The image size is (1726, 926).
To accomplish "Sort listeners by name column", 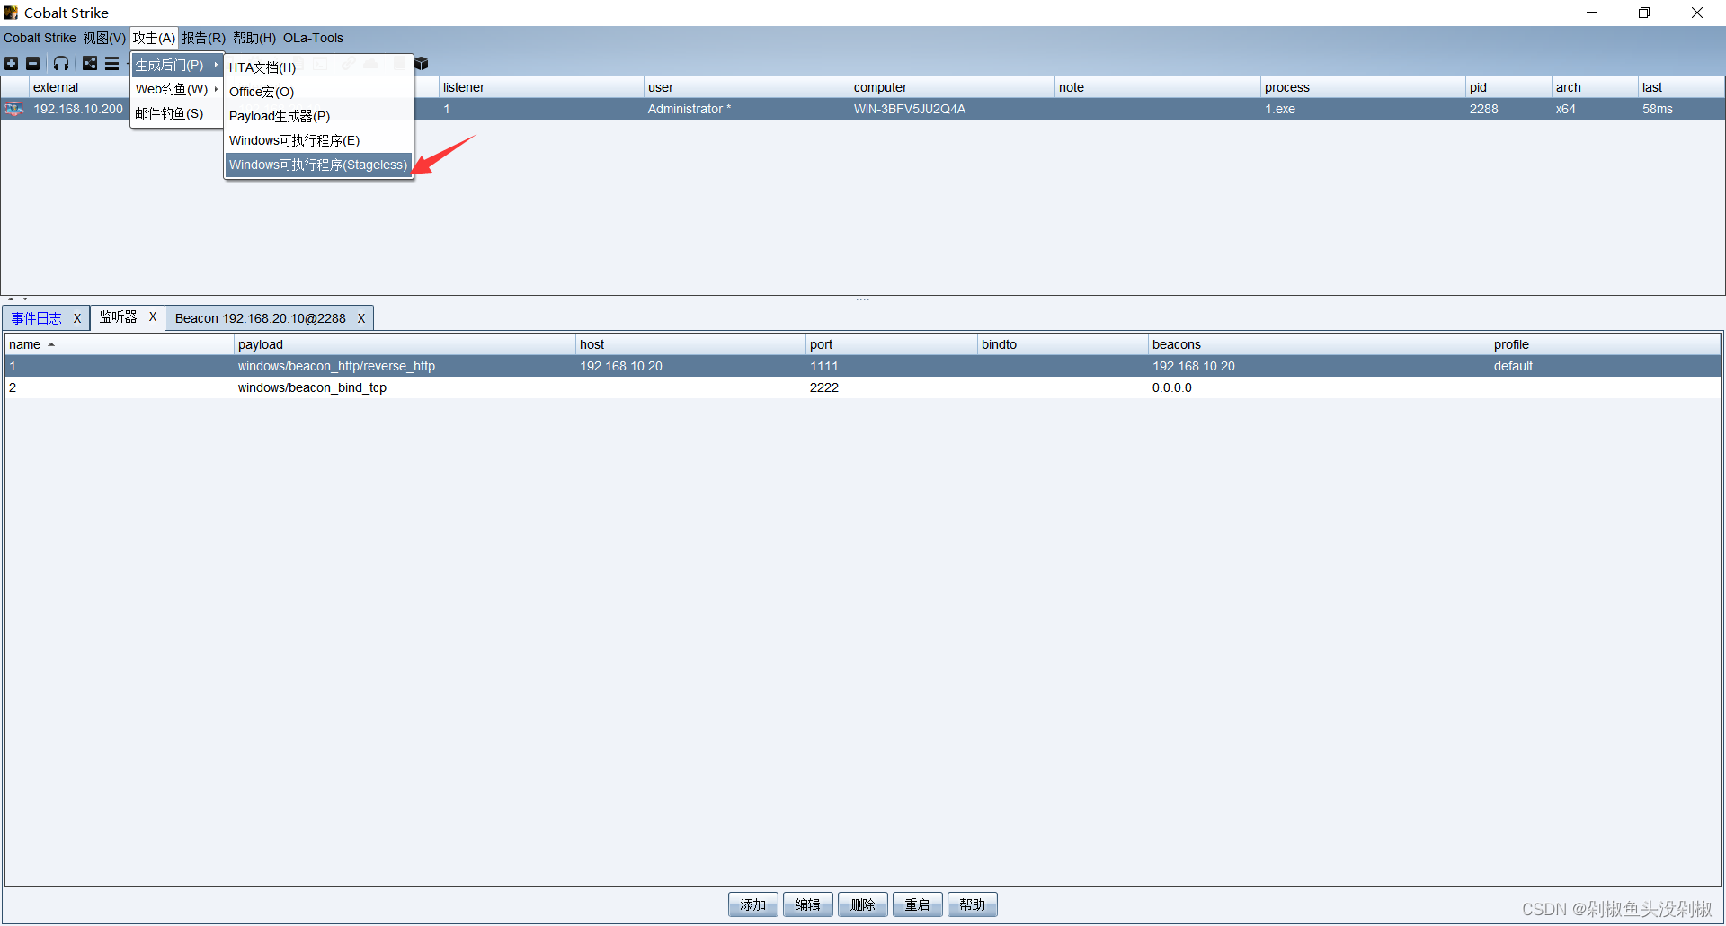I will point(119,344).
